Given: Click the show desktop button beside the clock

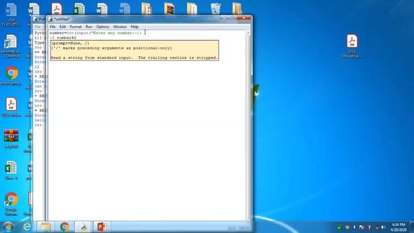Looking at the screenshot, I should tap(411, 227).
